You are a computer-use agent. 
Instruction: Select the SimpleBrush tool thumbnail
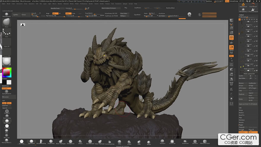pos(243,5)
